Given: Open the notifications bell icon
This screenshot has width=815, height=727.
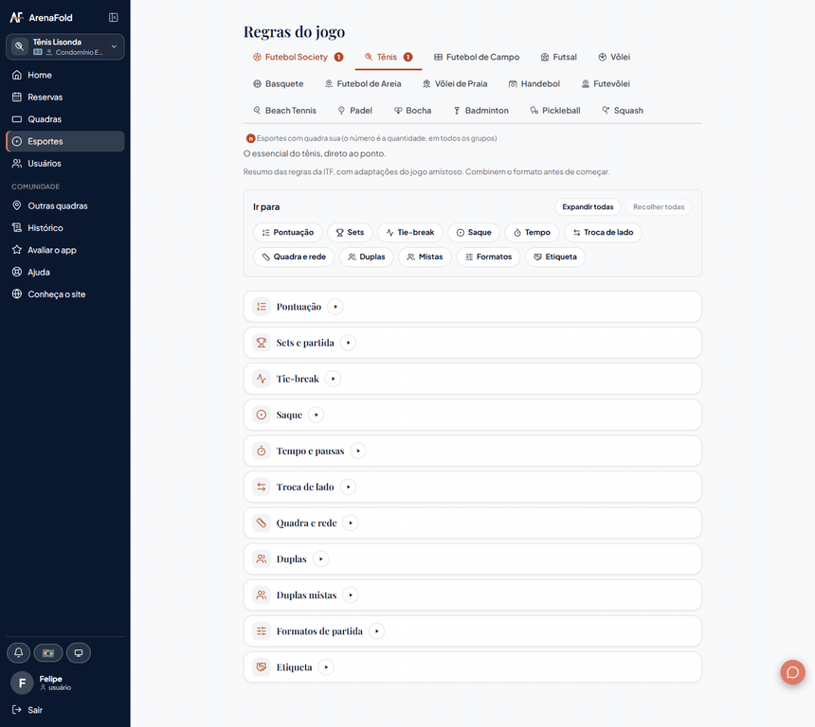Looking at the screenshot, I should coord(18,653).
